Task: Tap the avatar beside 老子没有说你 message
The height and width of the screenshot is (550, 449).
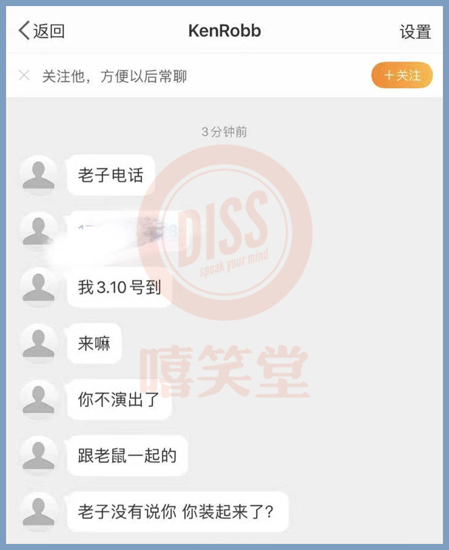Action: (x=39, y=511)
